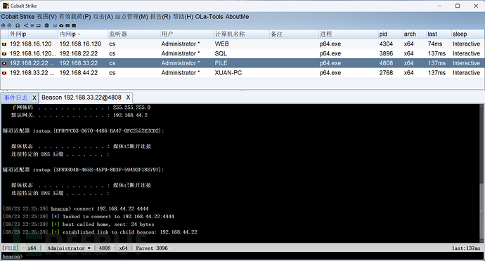
Task: Click the '[FILE]' status bar label
Action: point(11,248)
